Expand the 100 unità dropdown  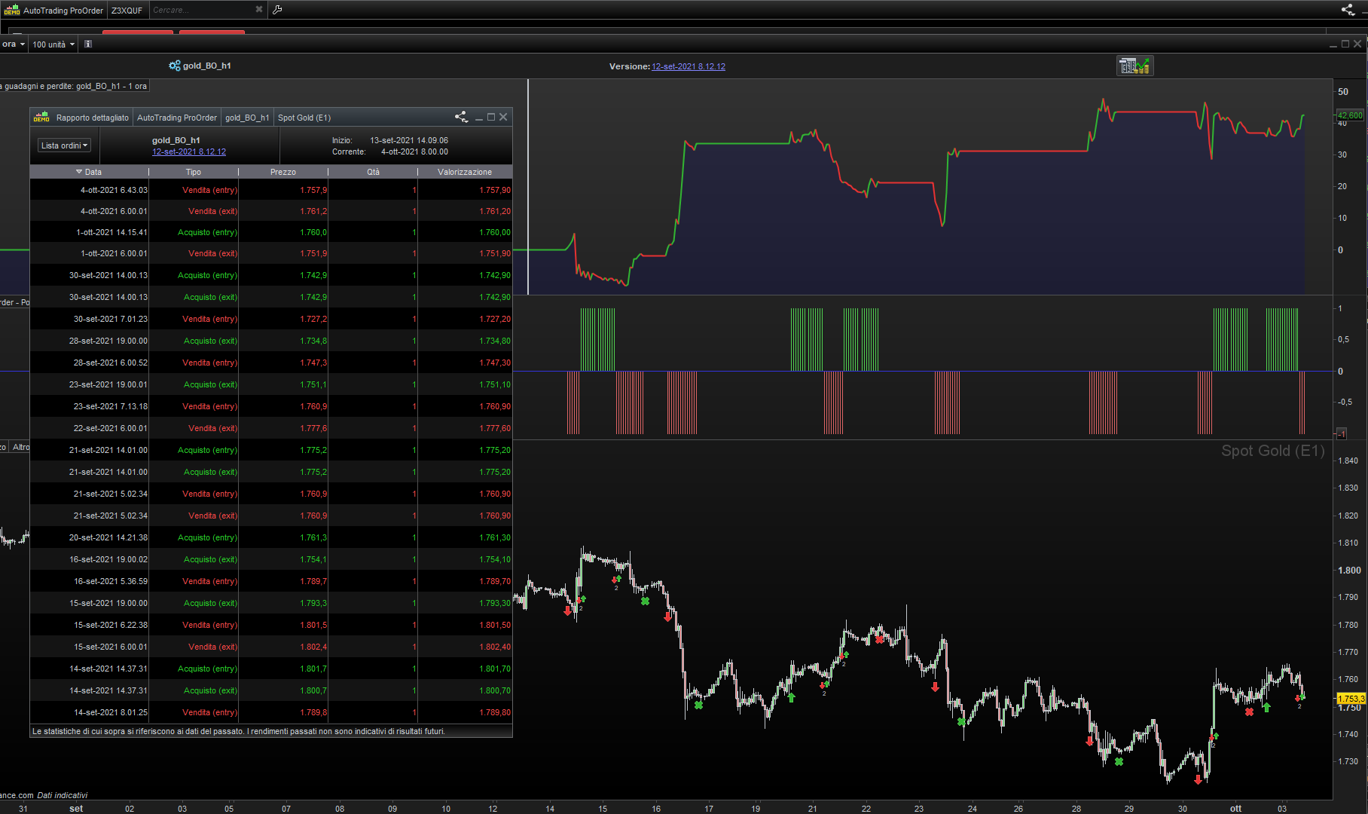click(x=53, y=44)
